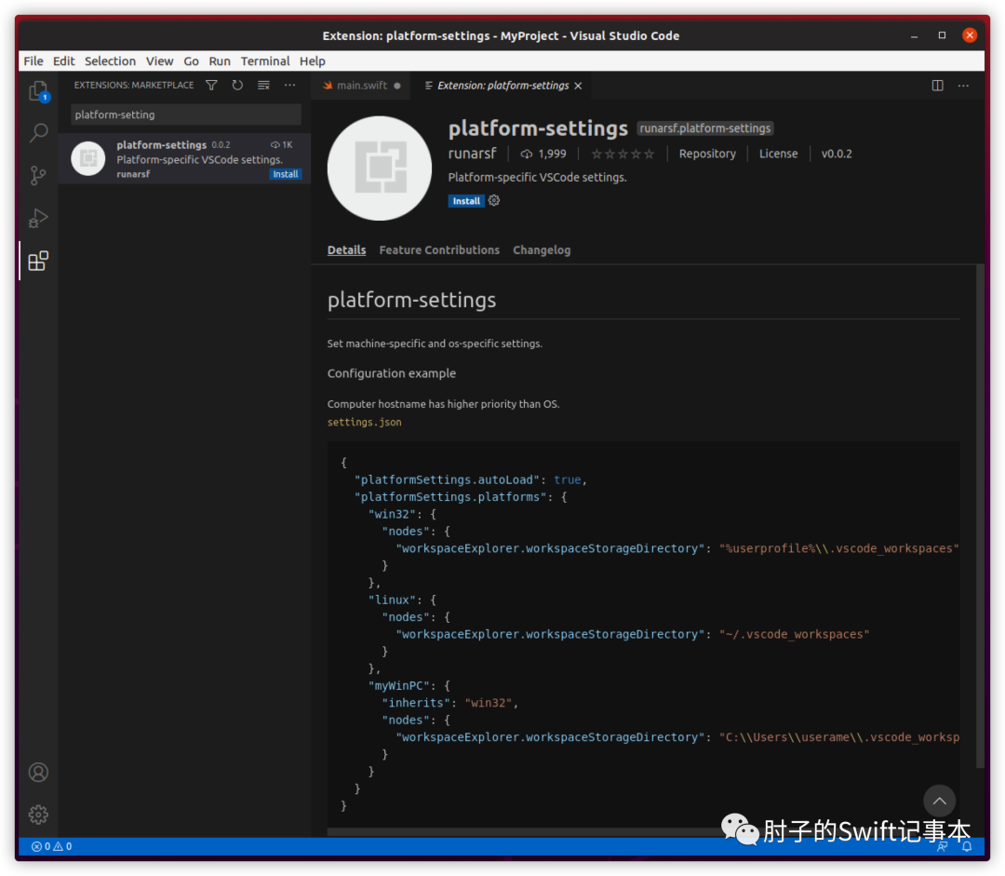Click the feedback icon in status bar

(942, 847)
